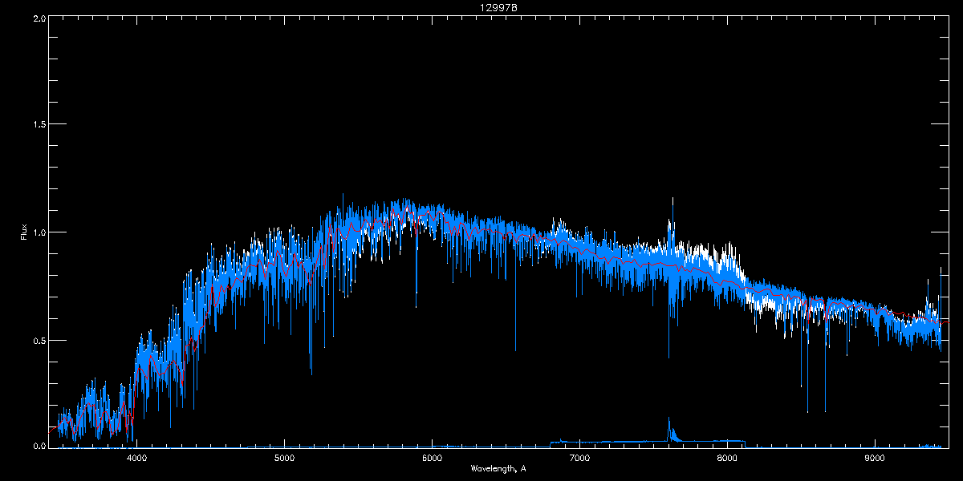Click the 1.5 y-axis tick label
The width and height of the screenshot is (963, 481).
39,124
